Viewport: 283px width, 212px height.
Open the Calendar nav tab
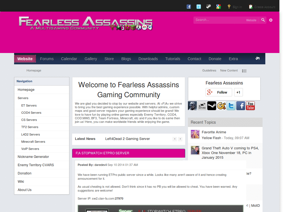pos(69,59)
